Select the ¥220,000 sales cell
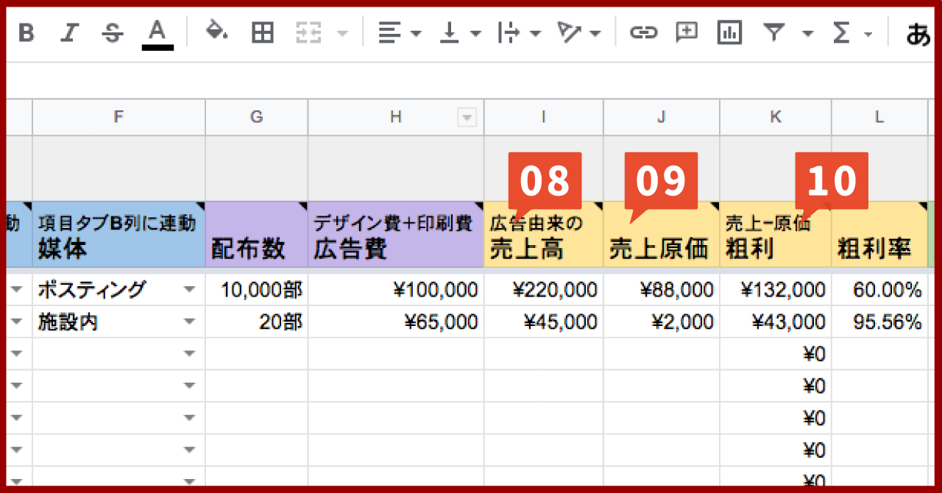Image resolution: width=942 pixels, height=493 pixels. pyautogui.click(x=543, y=291)
